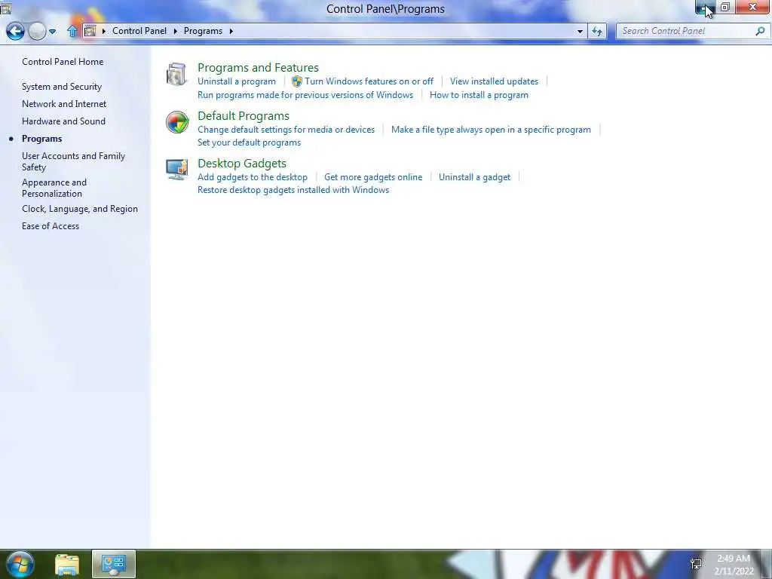Click Uninstall a gadget link
772x579 pixels.
click(x=475, y=176)
